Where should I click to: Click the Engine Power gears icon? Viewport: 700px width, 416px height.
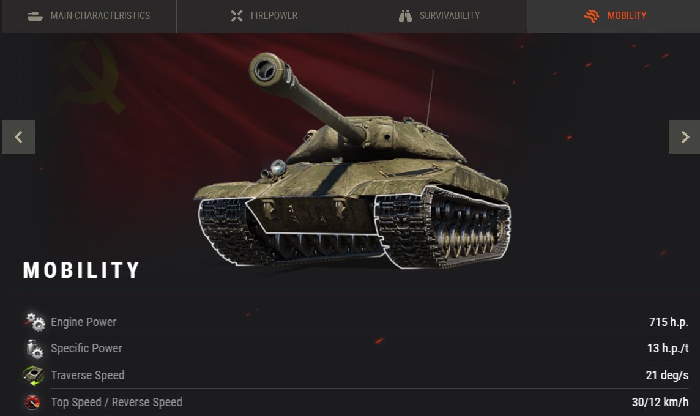pyautogui.click(x=35, y=322)
